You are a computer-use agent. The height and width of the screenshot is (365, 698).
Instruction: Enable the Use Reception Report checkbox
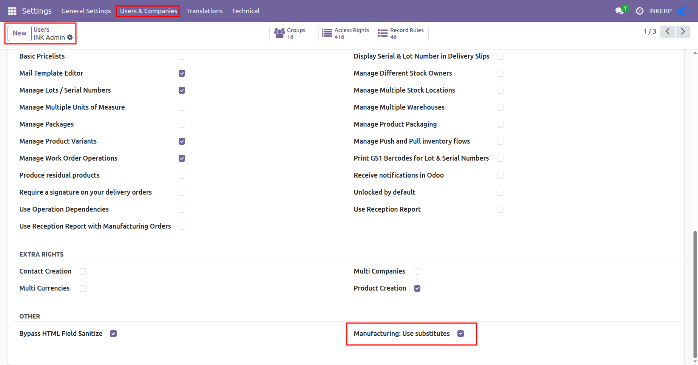tap(500, 209)
